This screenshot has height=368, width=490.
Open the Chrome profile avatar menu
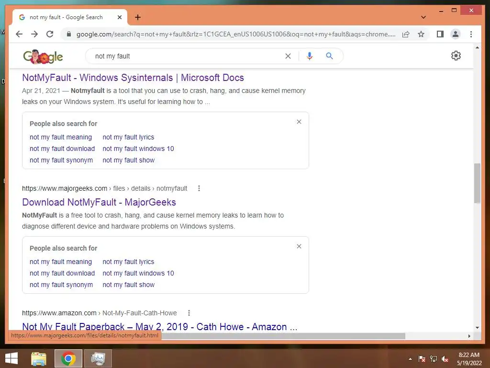(x=456, y=34)
